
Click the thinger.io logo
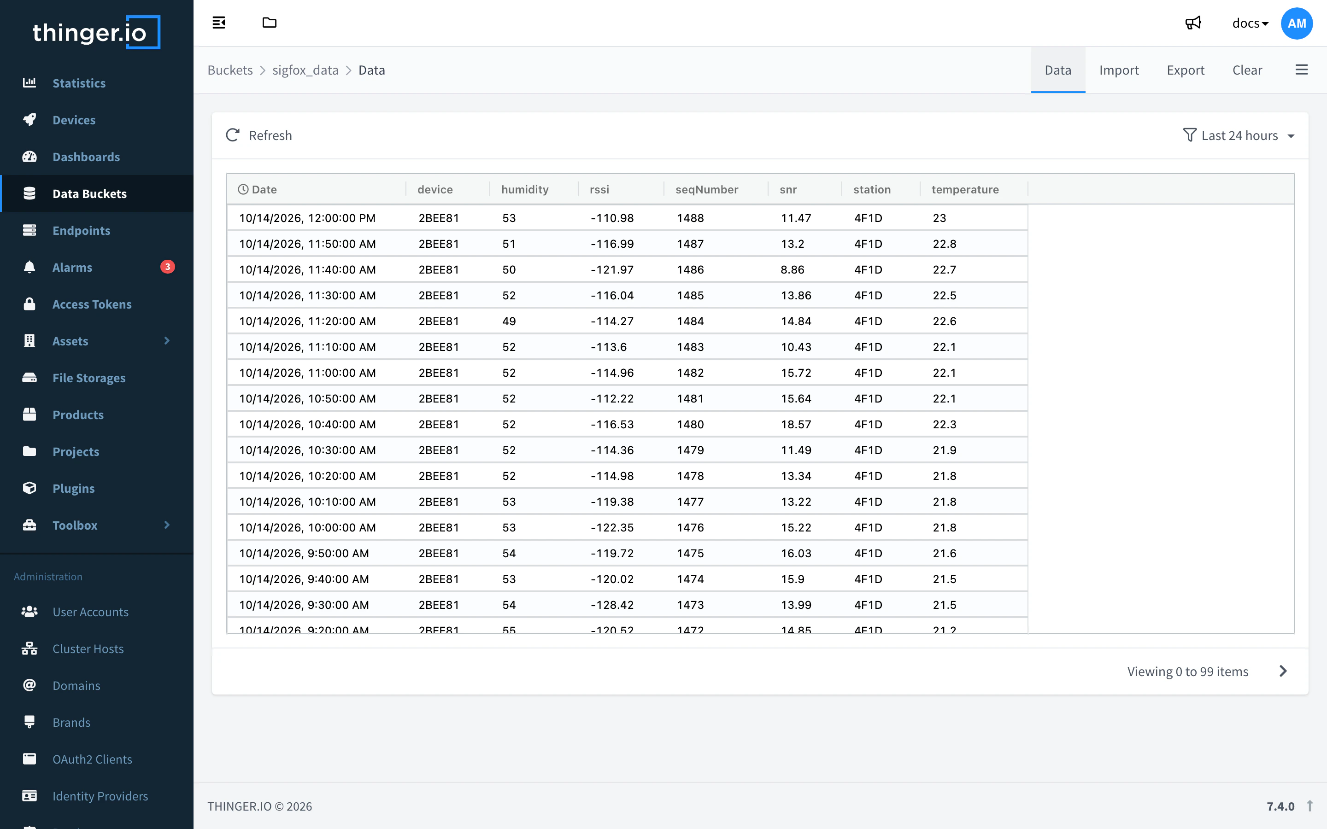pos(96,32)
